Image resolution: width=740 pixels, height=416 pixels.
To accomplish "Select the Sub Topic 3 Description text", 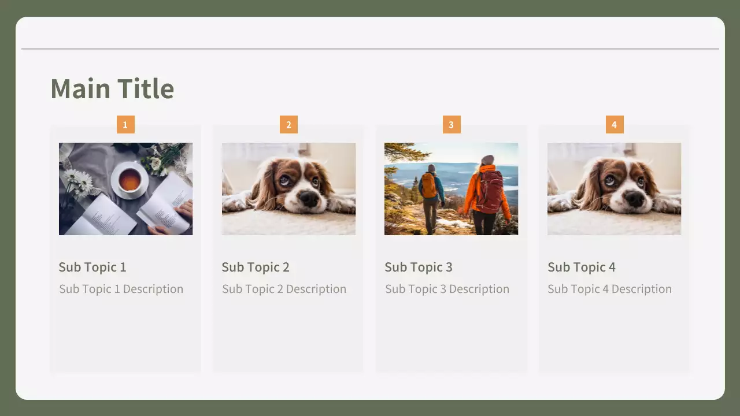I will [x=447, y=289].
